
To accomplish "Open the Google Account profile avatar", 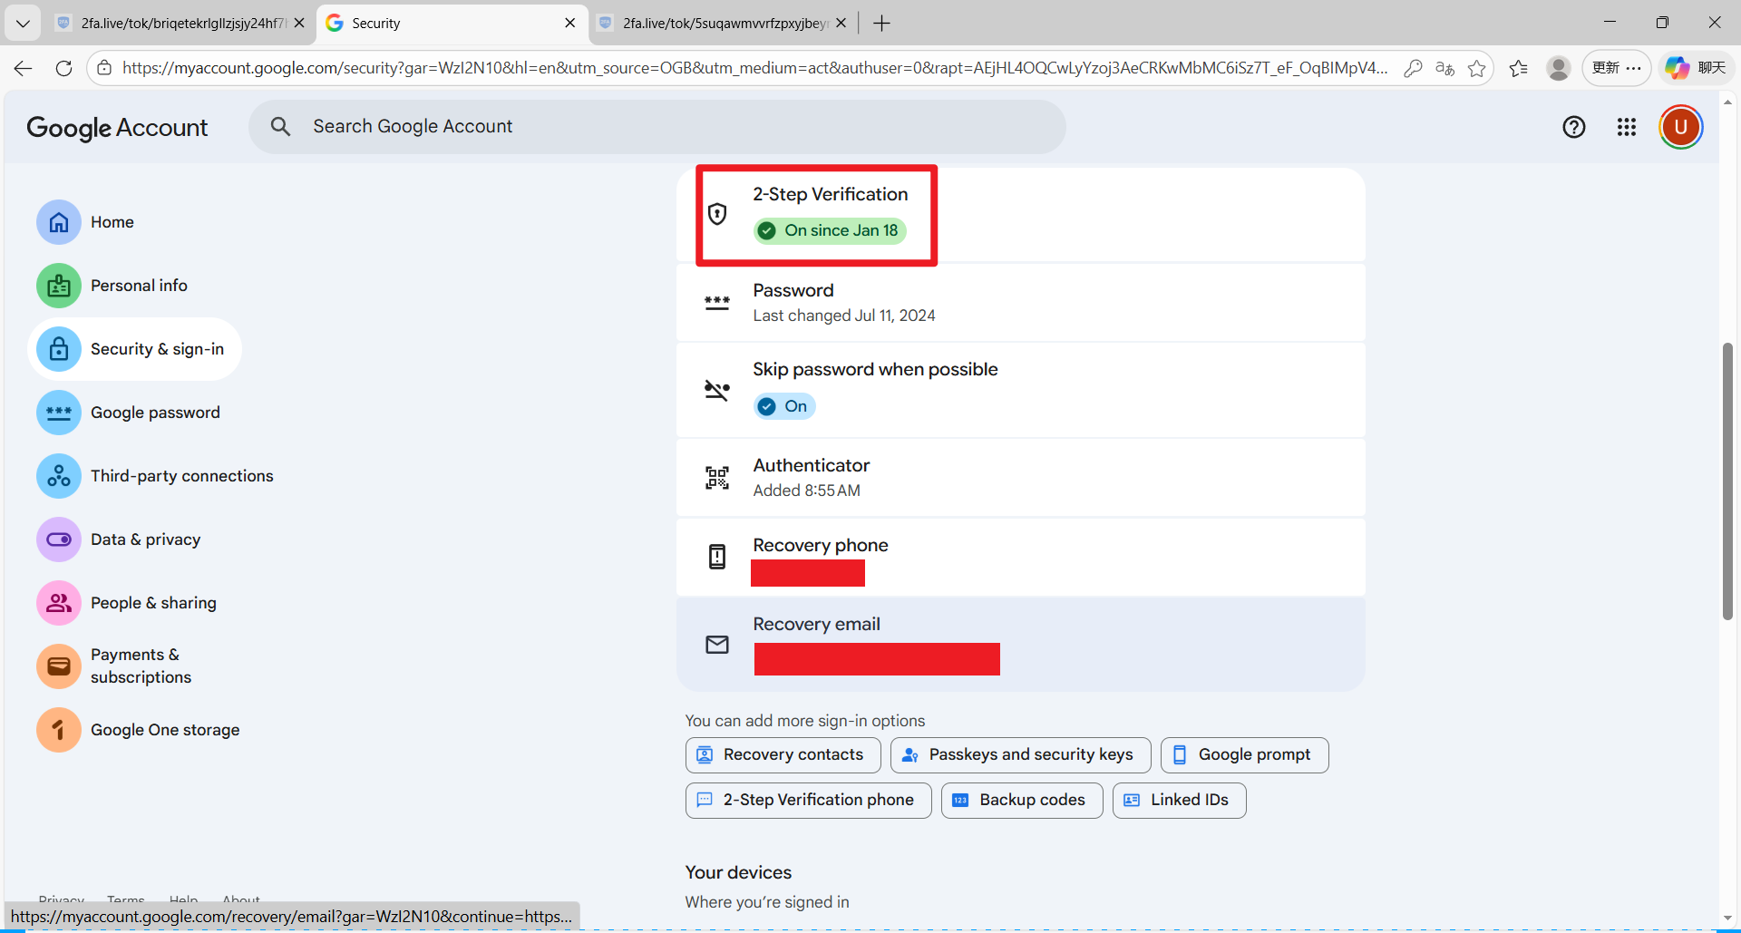I will (x=1680, y=127).
